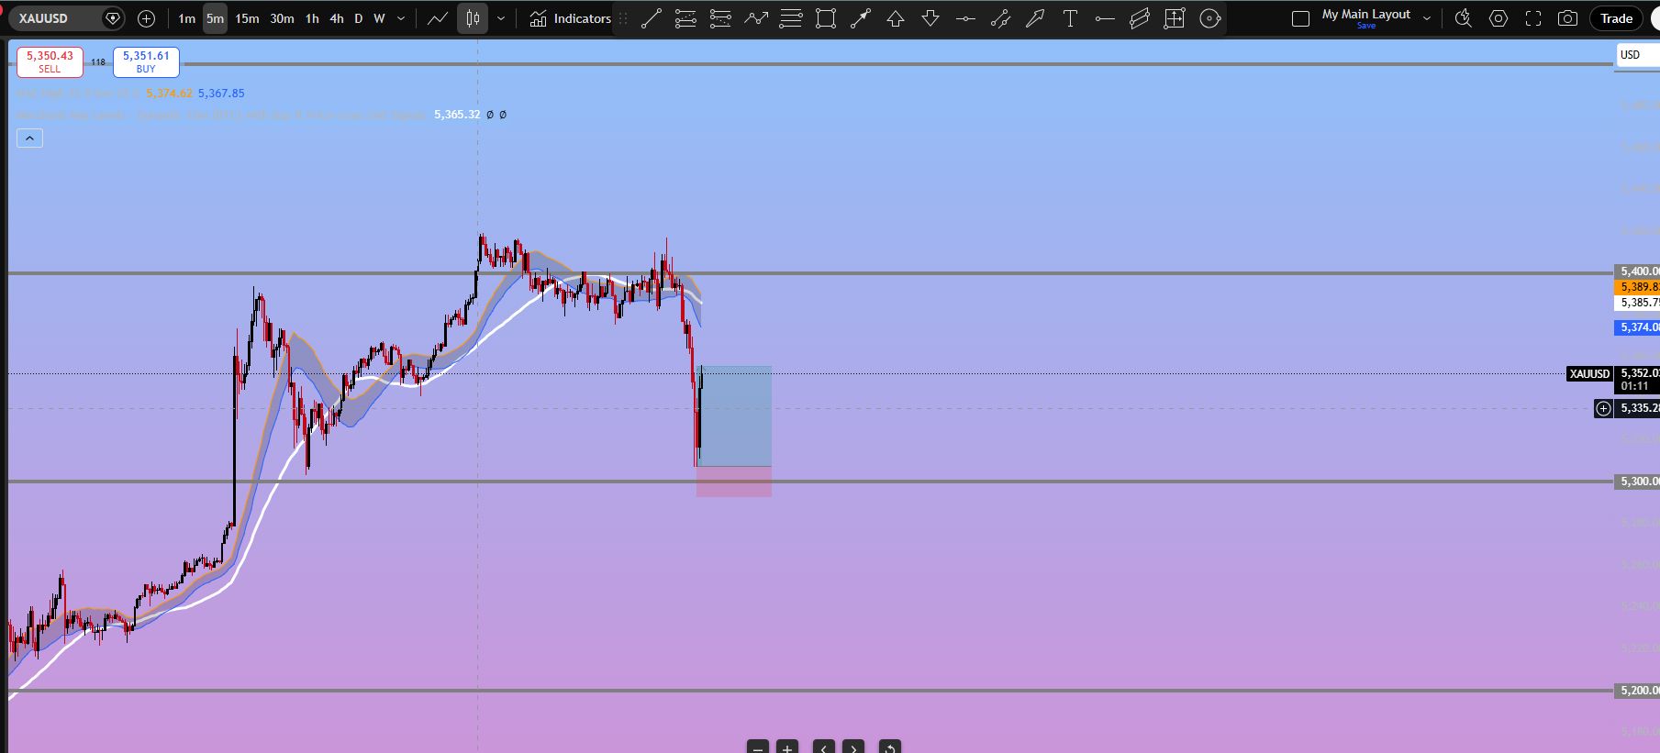Switch chart style to candlesticks

473,18
